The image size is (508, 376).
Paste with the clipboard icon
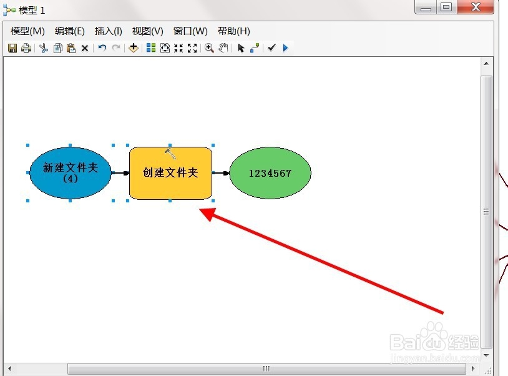(71, 48)
